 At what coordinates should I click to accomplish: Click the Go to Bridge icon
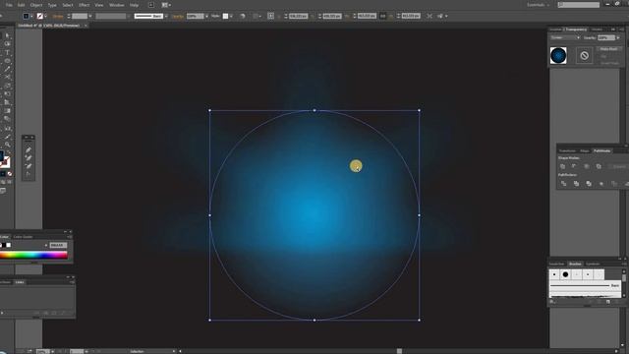tap(151, 5)
